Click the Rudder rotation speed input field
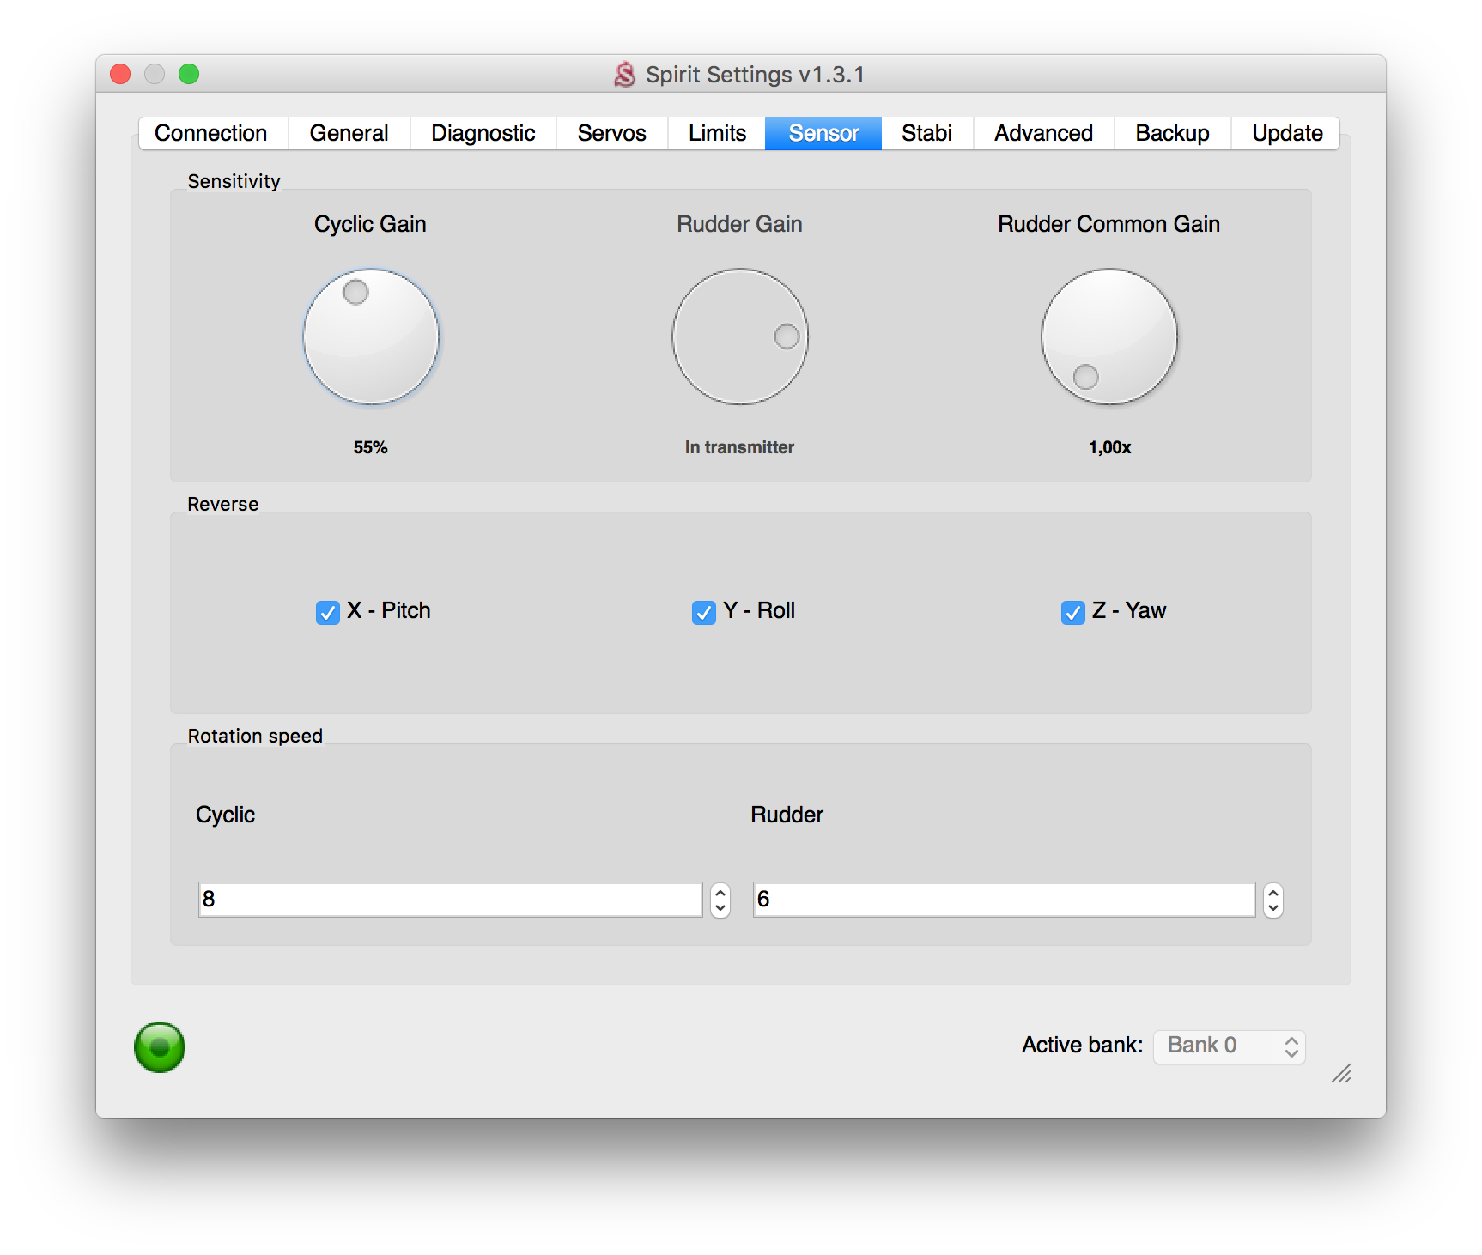The image size is (1482, 1255). [x=1004, y=900]
